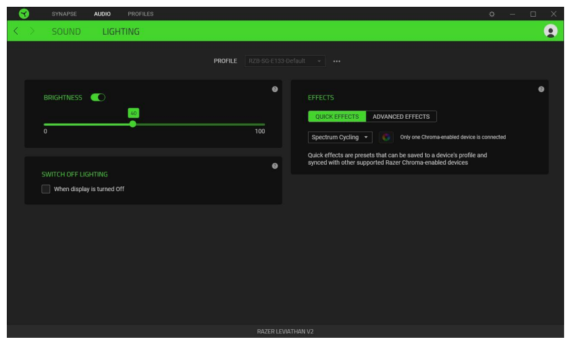Viewport: 574px width, 344px height.
Task: Open profile options three-dot menu
Action: (x=337, y=61)
